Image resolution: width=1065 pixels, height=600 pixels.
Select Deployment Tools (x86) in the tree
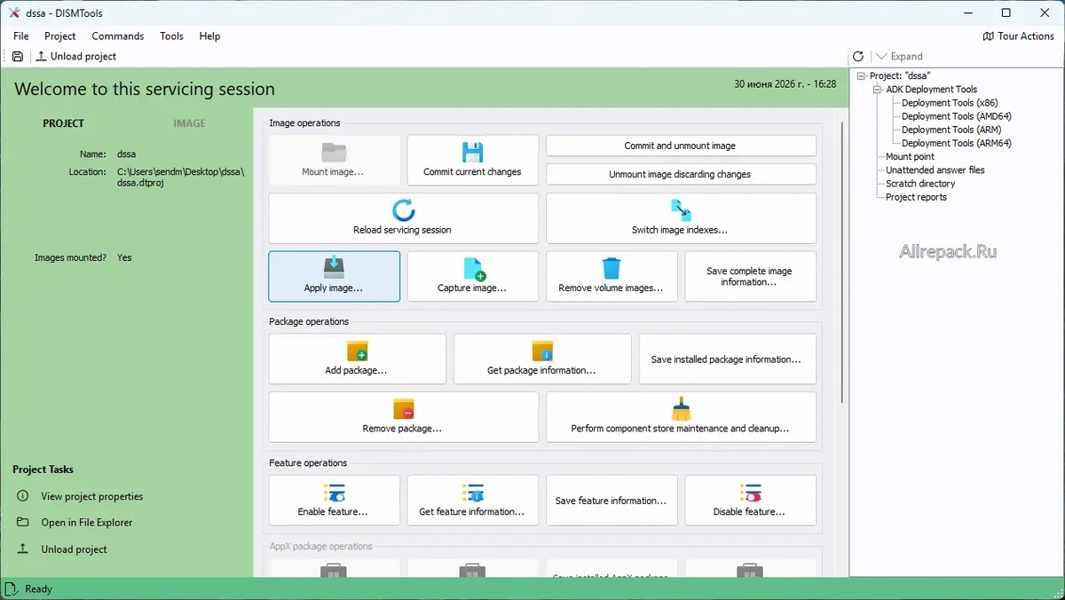pos(950,103)
